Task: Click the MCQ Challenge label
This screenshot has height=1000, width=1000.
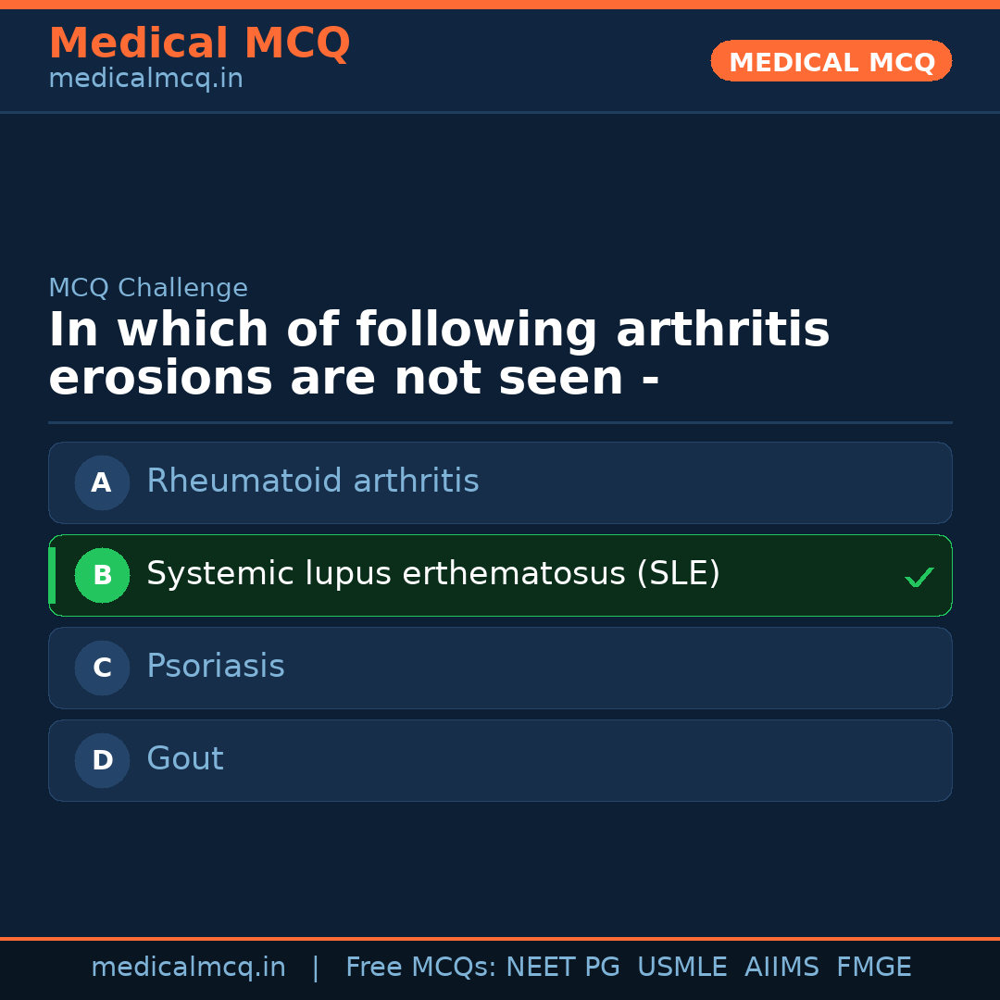Action: (148, 288)
